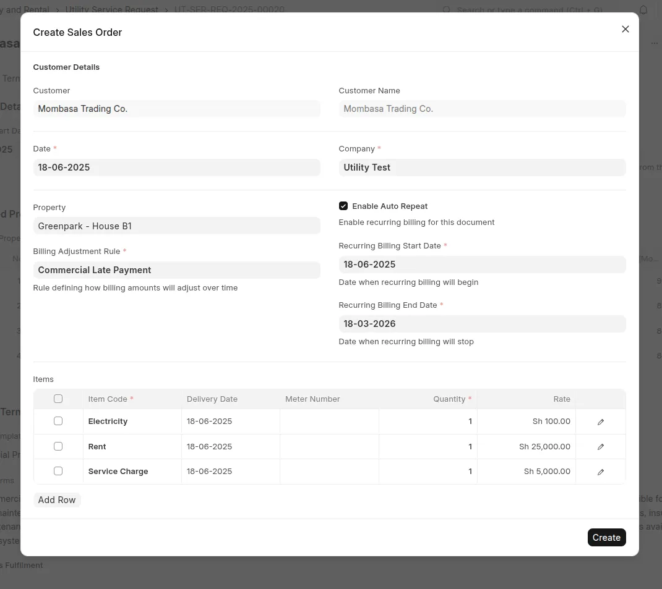The width and height of the screenshot is (662, 589).
Task: Click the Rent quantity cell
Action: pos(428,446)
